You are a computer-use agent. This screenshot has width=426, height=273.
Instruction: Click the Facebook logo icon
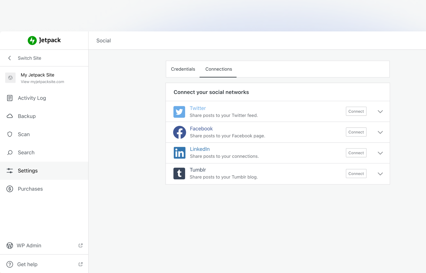[179, 132]
